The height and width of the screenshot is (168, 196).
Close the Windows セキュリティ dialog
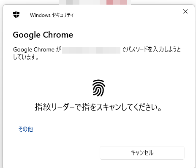[x=185, y=11]
